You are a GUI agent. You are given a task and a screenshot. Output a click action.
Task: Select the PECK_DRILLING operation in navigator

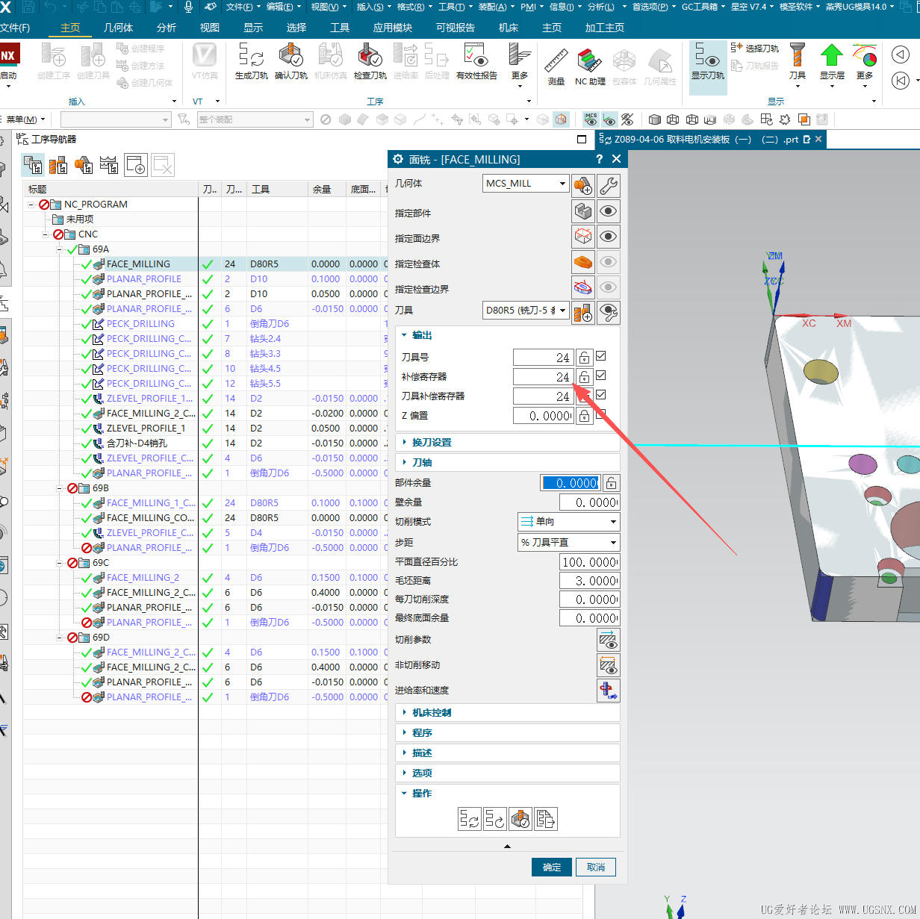[x=140, y=324]
